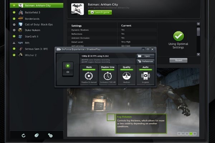Maximize the ShadowPlay window

148,49
